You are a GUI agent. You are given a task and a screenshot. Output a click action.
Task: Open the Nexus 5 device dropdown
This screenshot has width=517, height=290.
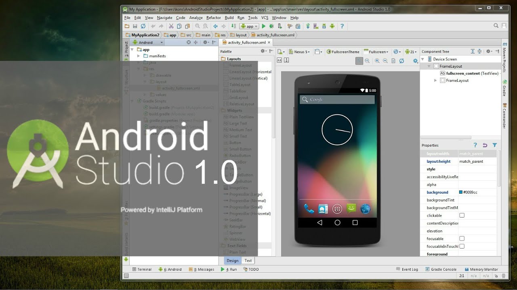[x=300, y=52]
